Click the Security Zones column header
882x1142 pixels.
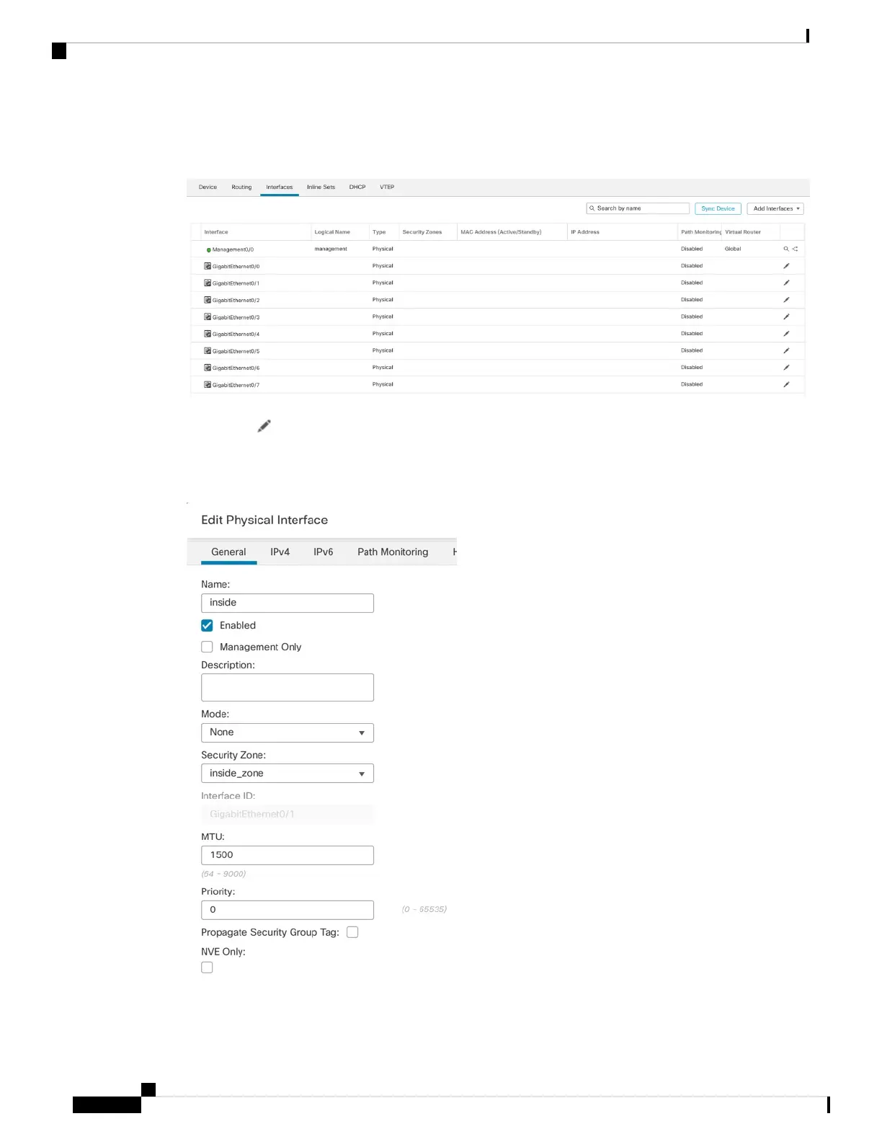coord(422,232)
